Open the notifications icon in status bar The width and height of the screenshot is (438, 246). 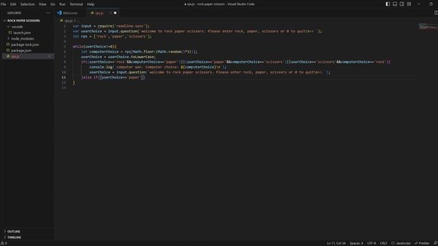click(x=435, y=243)
